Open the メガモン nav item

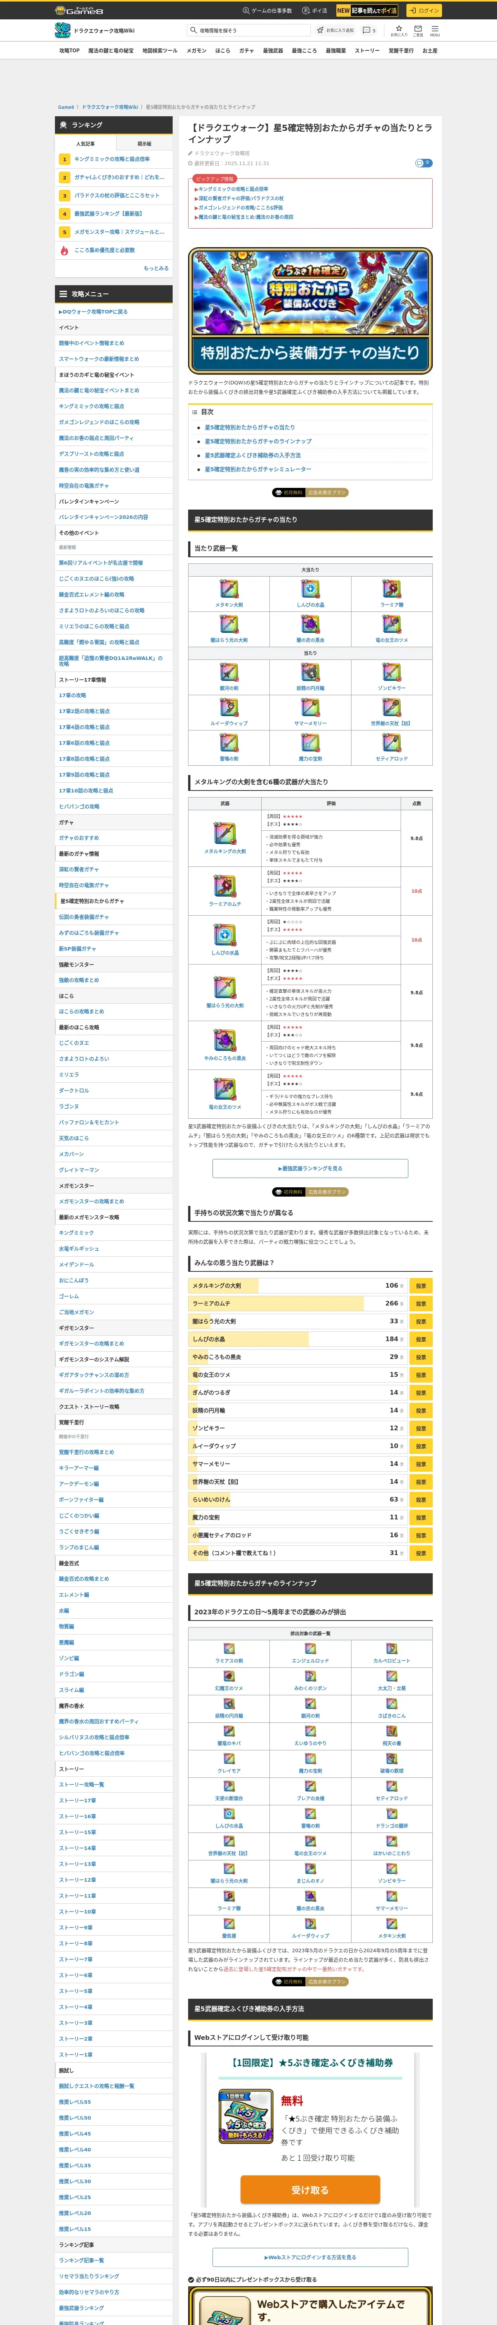click(x=197, y=50)
